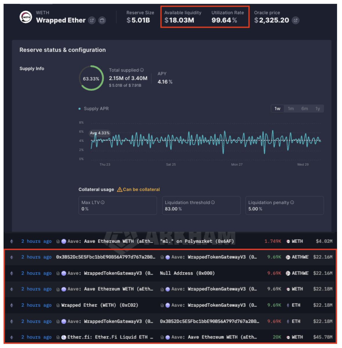Click the Liquidation penalty value 5.00%
The image size is (342, 348).
255,209
